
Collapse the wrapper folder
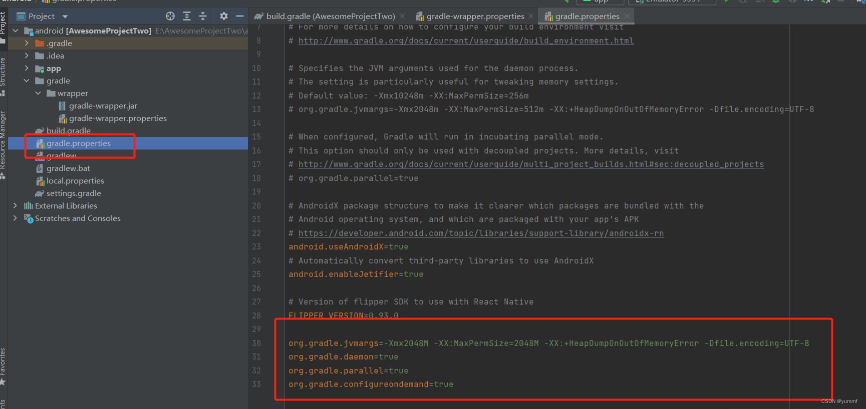[x=38, y=93]
